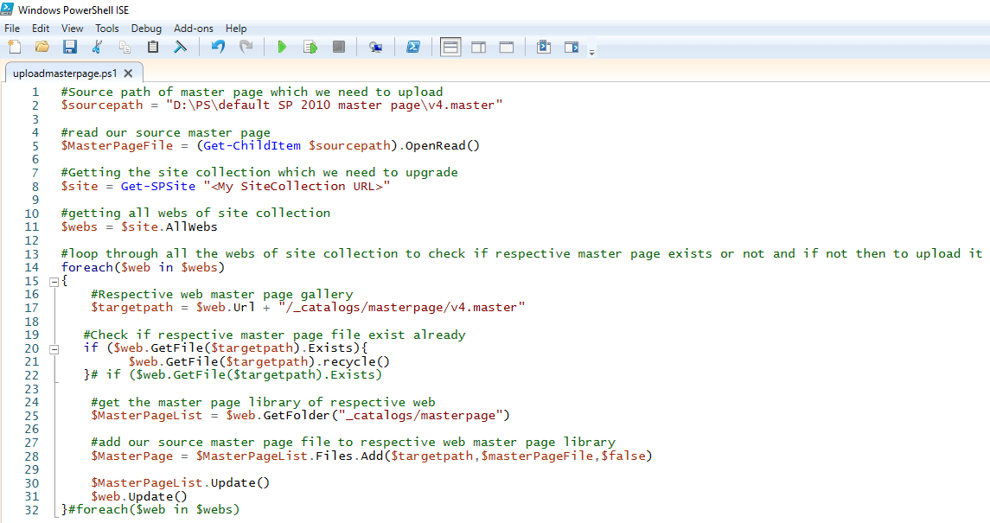The width and height of the screenshot is (990, 523).
Task: Click the Cut icon
Action: coord(98,47)
